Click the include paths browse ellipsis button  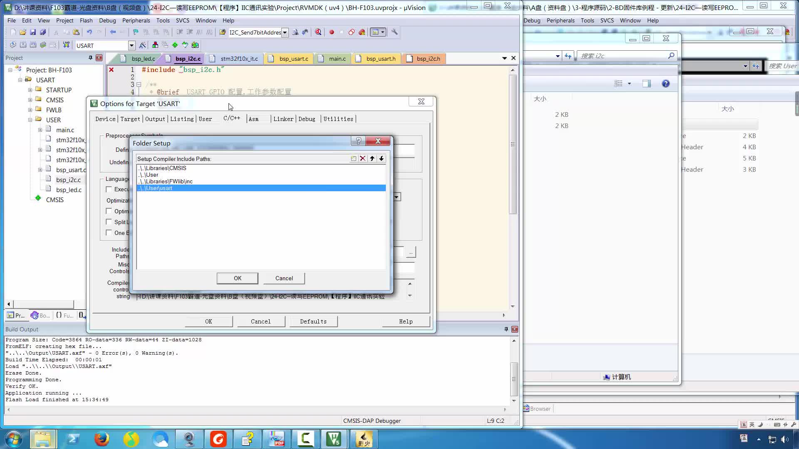pos(411,252)
